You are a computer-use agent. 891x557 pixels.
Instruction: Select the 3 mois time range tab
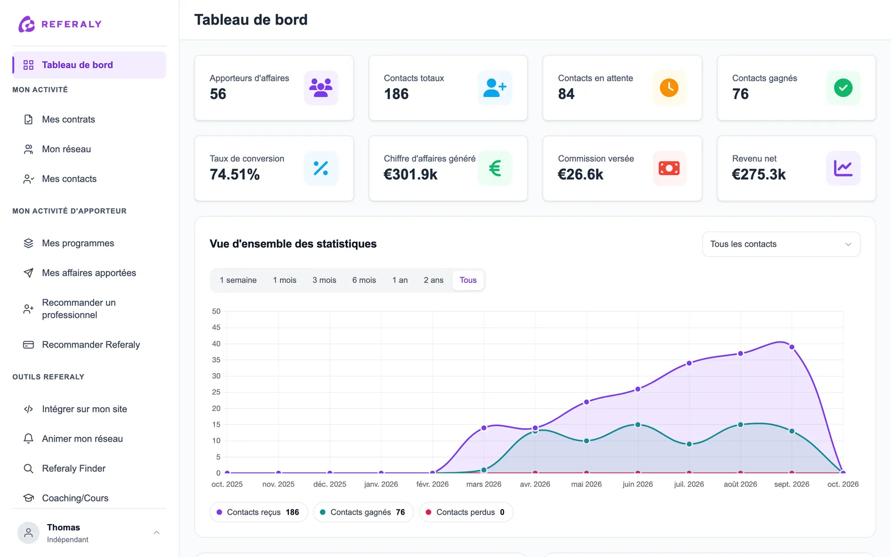coord(324,280)
